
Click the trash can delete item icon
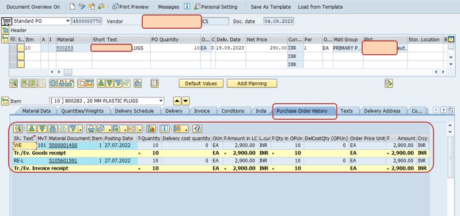53,84
